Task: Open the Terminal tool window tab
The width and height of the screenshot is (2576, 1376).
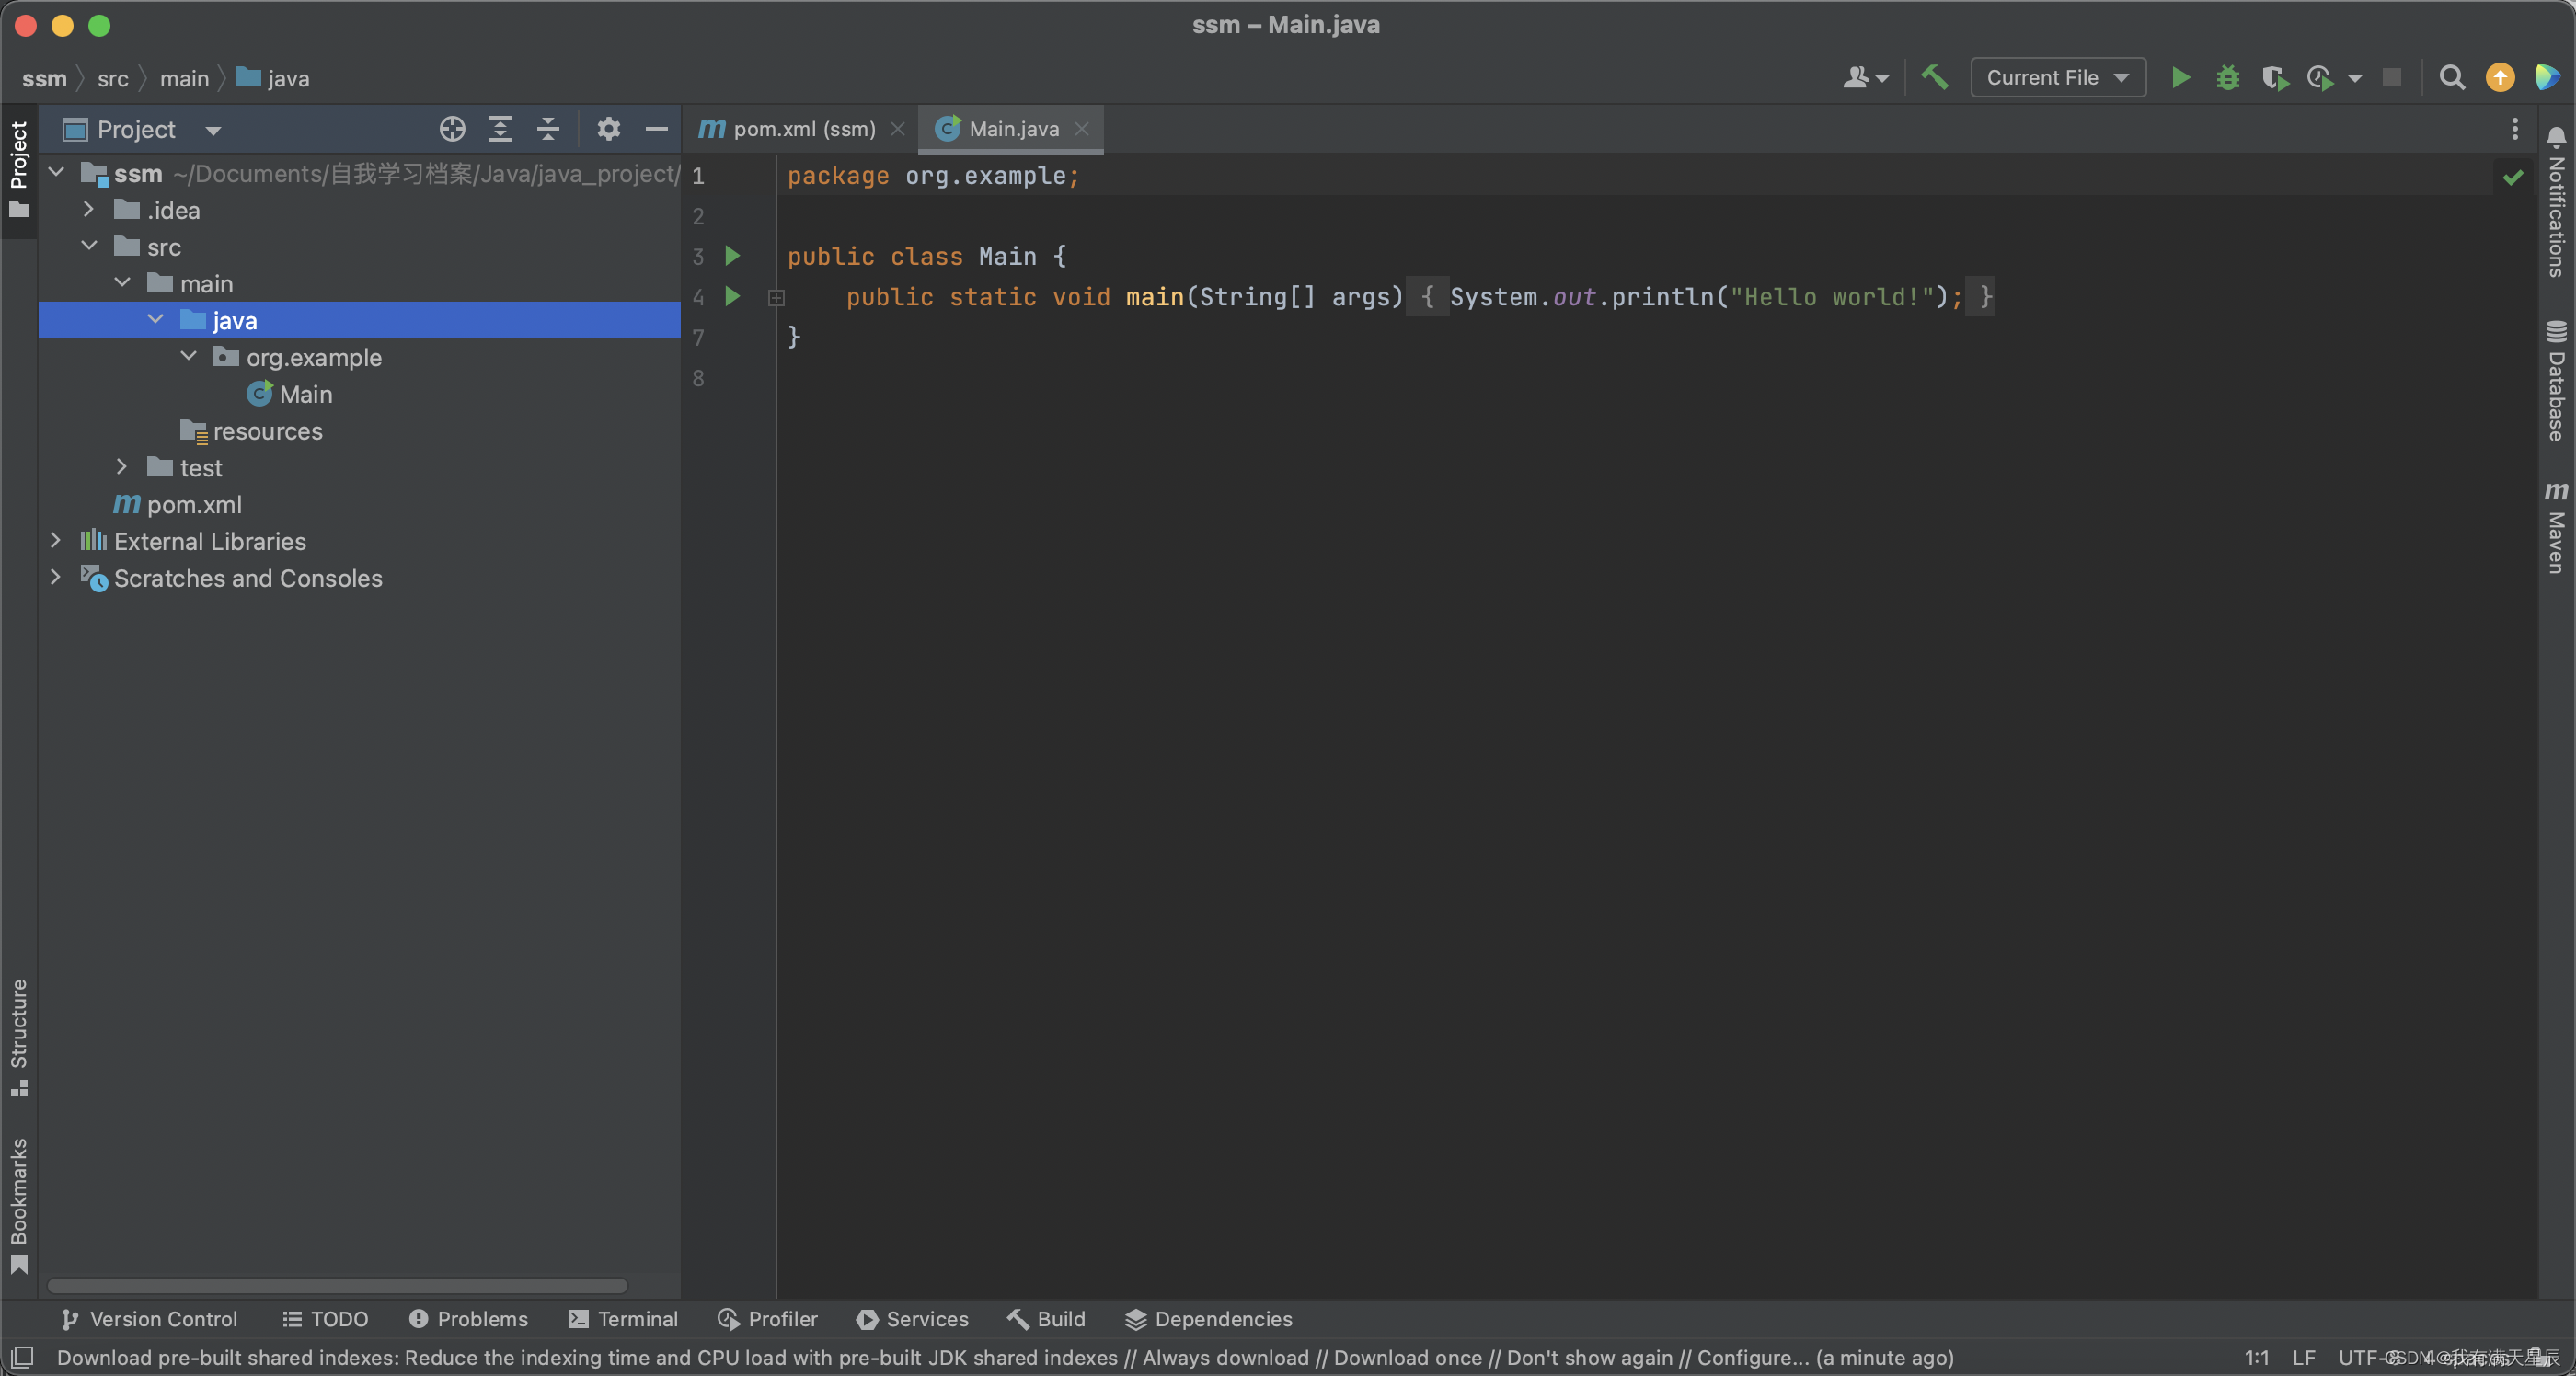Action: [623, 1319]
